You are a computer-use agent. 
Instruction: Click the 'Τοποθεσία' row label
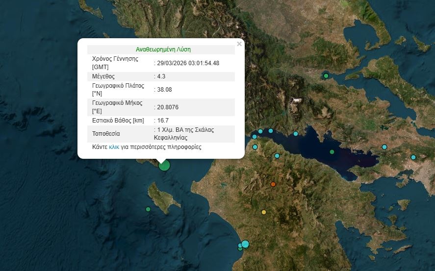coord(106,134)
